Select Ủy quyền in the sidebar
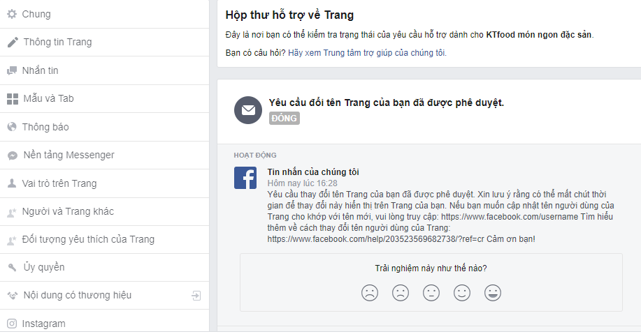The image size is (641, 334). 105,268
